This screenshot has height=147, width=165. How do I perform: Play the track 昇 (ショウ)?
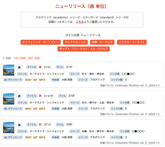[x=19, y=96]
